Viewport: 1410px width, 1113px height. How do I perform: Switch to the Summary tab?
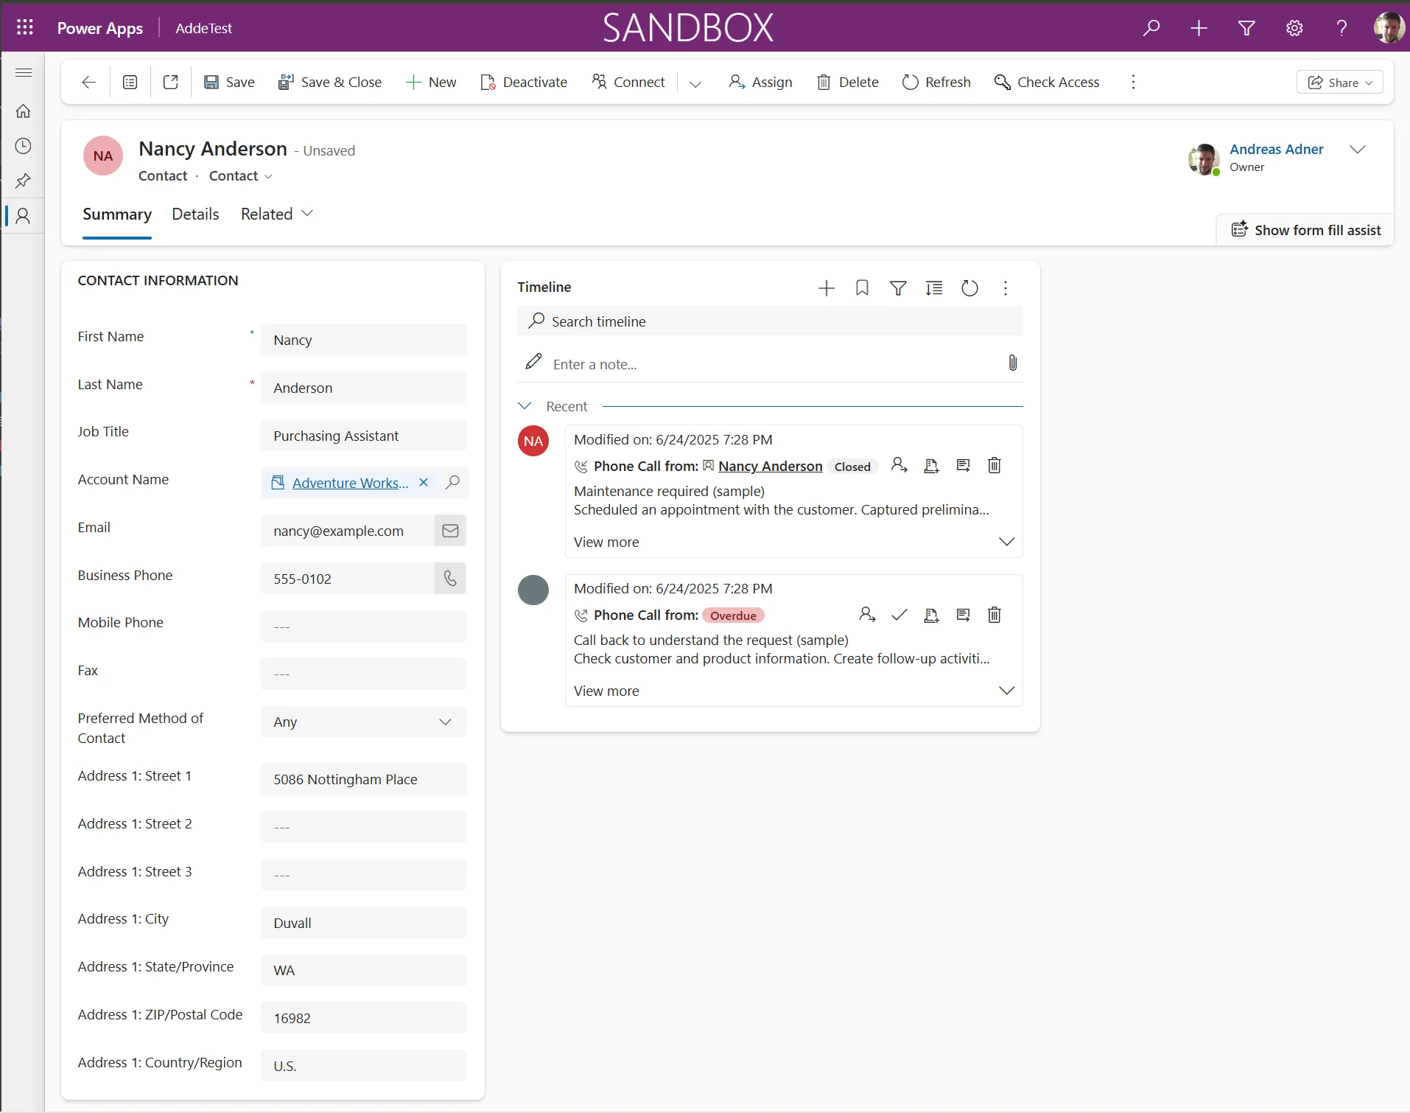click(x=117, y=214)
